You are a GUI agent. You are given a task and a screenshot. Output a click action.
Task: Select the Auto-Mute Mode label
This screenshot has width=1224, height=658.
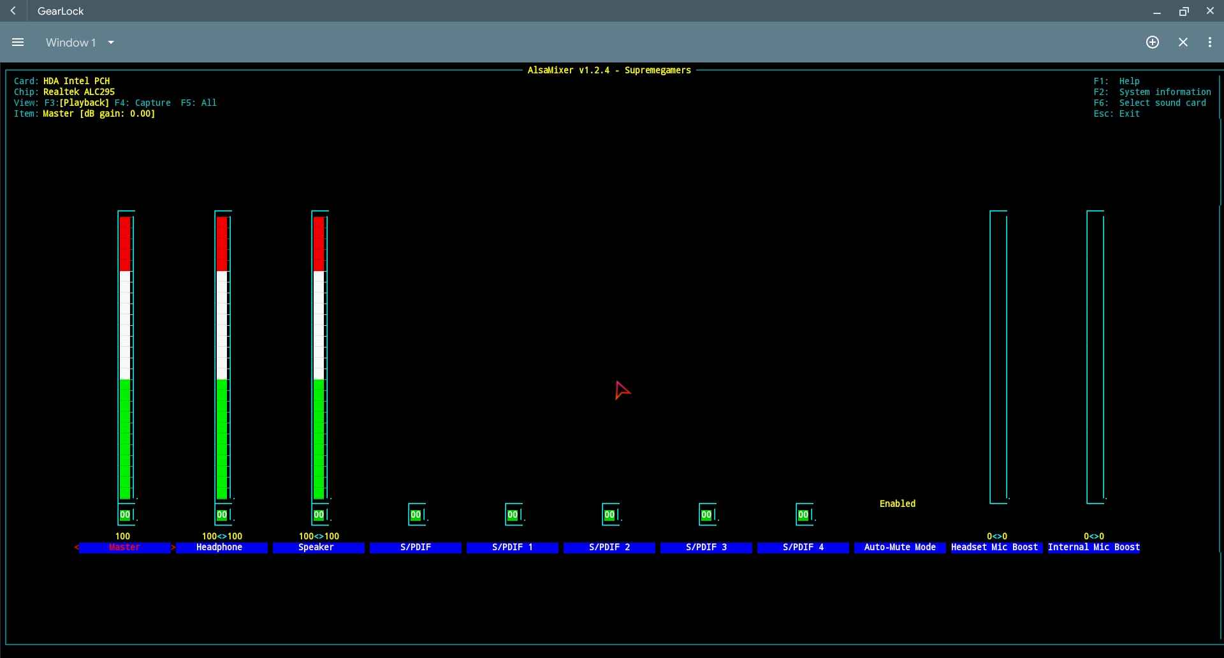tap(900, 547)
